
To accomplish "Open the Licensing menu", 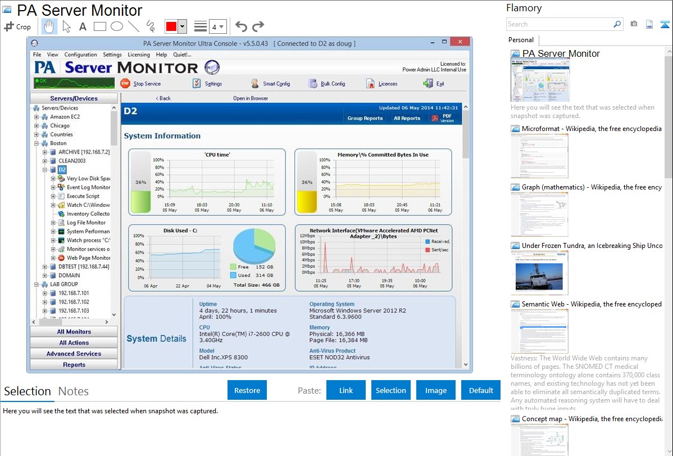I will coord(139,55).
